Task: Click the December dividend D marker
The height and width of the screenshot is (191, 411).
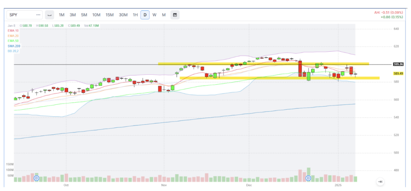Action: coord(309,178)
